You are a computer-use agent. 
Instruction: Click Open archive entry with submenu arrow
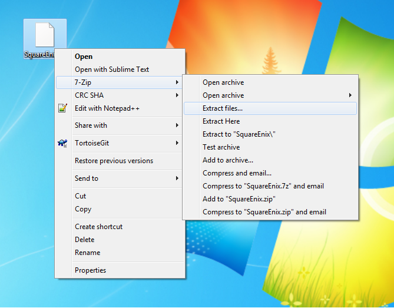[x=270, y=95]
